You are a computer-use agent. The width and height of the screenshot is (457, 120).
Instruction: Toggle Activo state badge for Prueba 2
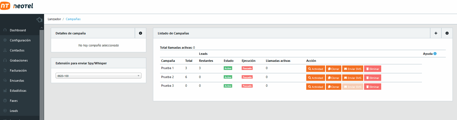(x=228, y=77)
